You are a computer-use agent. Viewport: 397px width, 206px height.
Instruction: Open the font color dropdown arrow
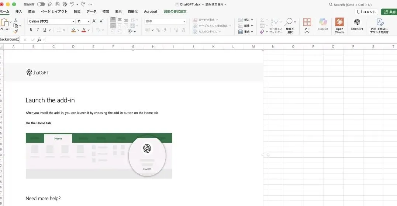click(89, 30)
